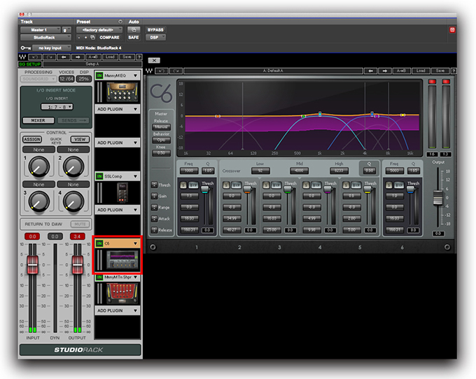
Task: Toggle the MannyM EQ IN button
Action: pos(99,76)
